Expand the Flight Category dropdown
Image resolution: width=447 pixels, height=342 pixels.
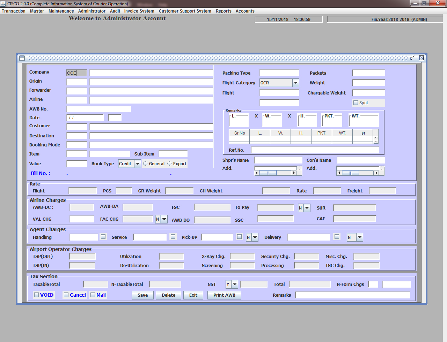pos(296,83)
